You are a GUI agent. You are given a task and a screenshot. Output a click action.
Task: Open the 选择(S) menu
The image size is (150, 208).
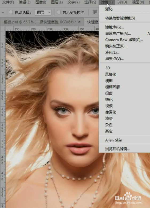pyautogui.click(x=90, y=2)
